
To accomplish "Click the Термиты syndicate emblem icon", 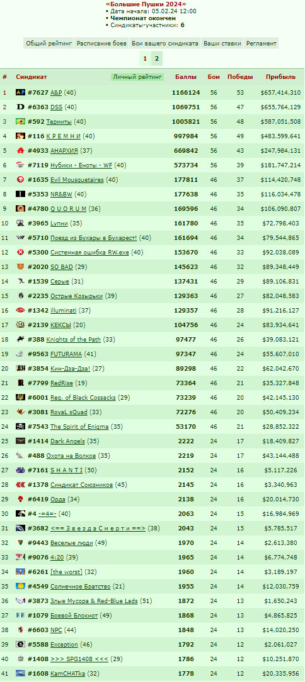I will (x=20, y=122).
